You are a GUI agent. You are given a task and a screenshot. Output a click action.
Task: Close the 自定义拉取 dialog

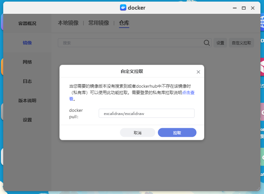point(198,72)
